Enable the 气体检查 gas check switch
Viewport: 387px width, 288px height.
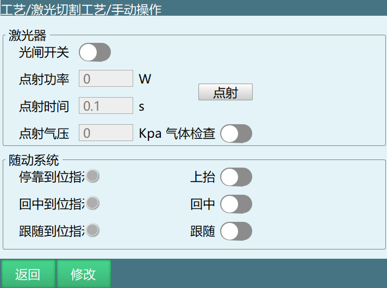(x=236, y=133)
